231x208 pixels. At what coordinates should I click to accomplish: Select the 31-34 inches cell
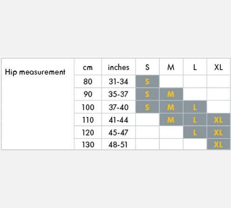(x=118, y=82)
